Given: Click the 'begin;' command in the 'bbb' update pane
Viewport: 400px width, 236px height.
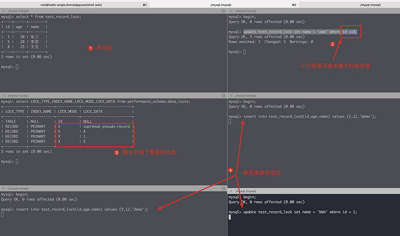Looking at the screenshot, I should (250, 197).
